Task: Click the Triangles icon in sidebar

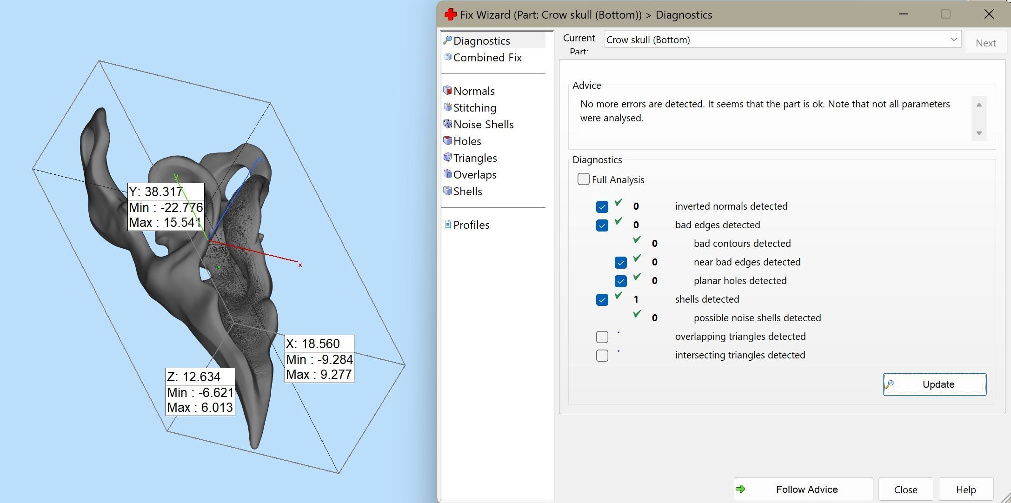Action: point(448,157)
